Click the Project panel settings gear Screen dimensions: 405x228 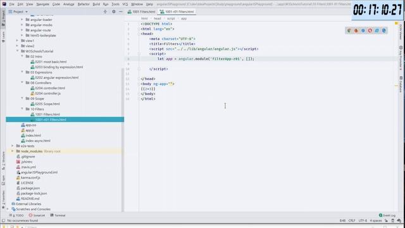point(114,11)
